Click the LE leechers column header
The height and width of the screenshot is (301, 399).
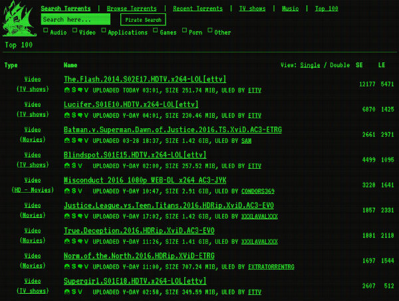click(382, 65)
